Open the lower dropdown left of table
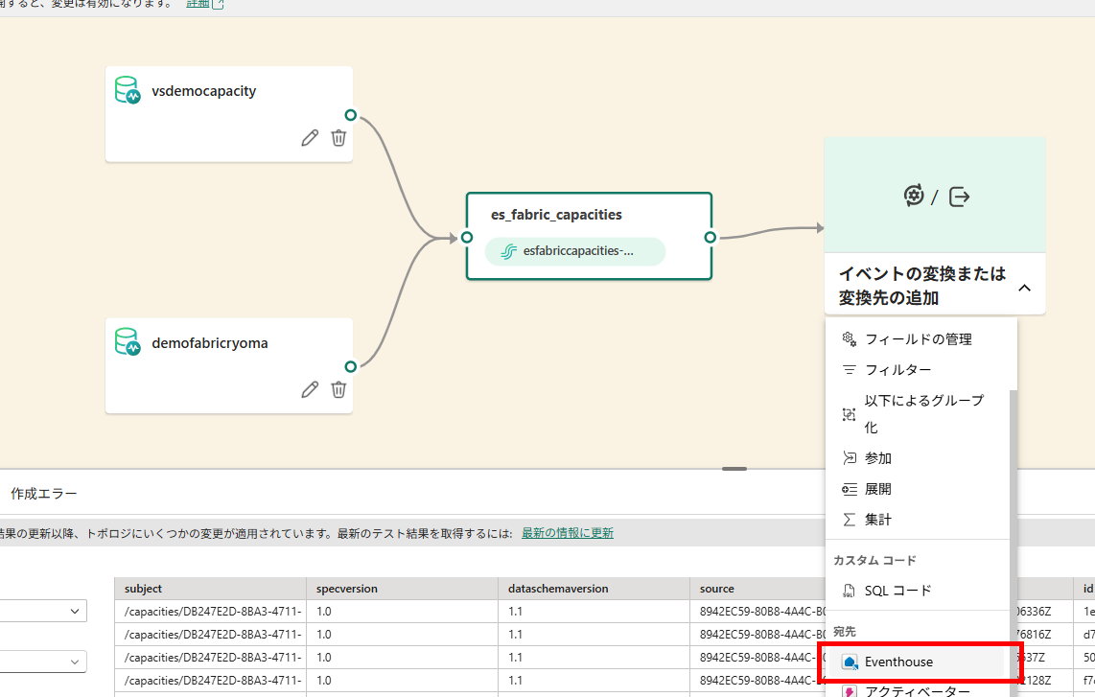The image size is (1095, 697). point(42,662)
